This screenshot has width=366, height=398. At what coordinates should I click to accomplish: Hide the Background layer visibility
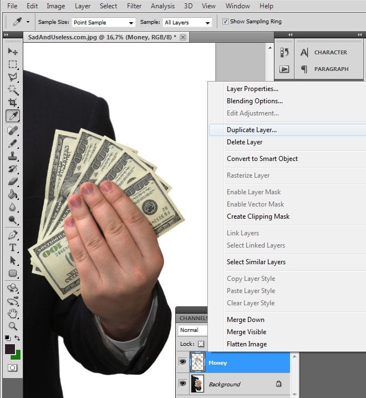[182, 384]
